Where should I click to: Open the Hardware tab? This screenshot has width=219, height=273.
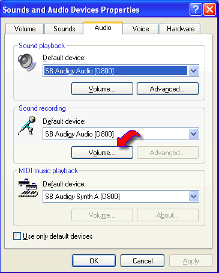181,29
